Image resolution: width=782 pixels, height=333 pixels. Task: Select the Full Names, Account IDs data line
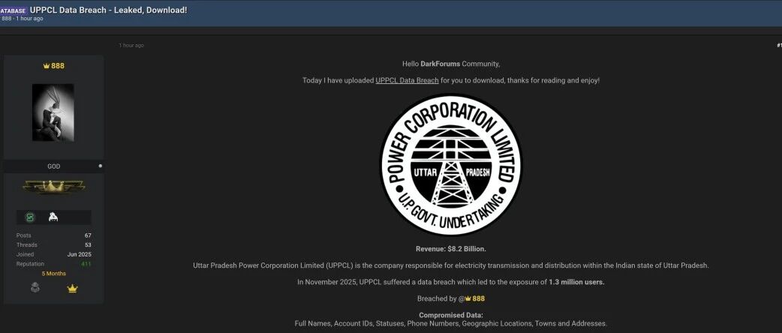pos(451,323)
